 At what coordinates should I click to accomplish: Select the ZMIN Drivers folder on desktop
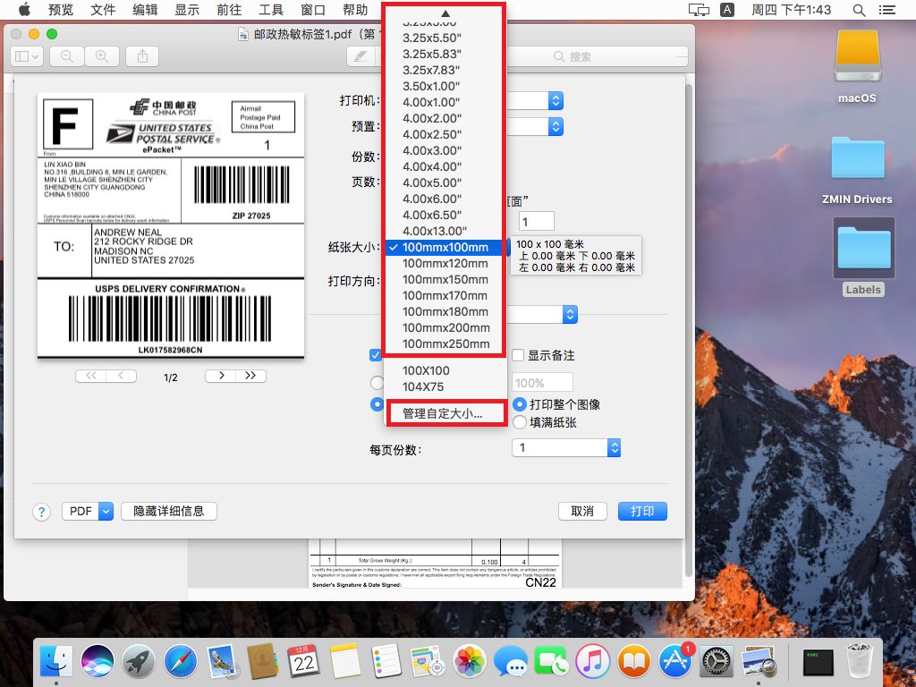(x=857, y=171)
